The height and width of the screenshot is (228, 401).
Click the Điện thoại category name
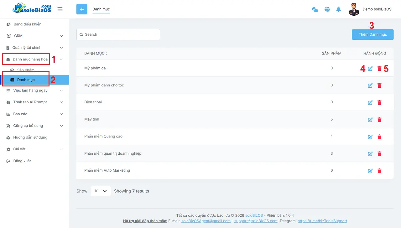(93, 102)
